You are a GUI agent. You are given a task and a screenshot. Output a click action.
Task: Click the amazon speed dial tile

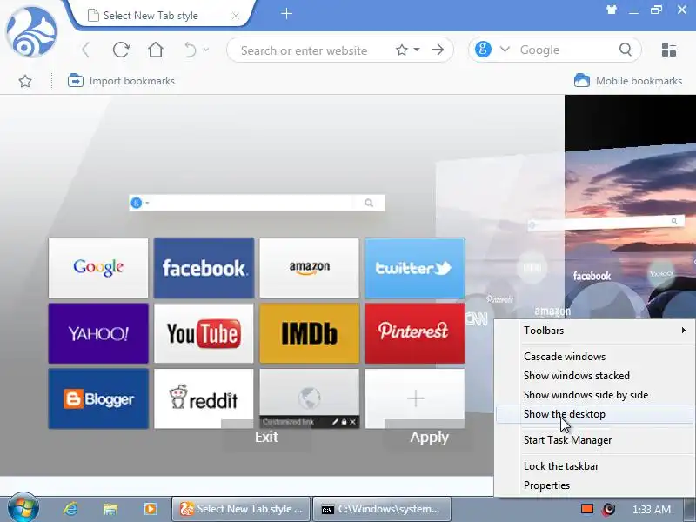[x=310, y=268]
